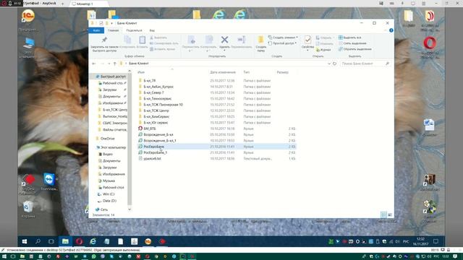Switch to details view icon in status bar
Image resolution: width=463 pixels, height=260 pixels.
tap(383, 214)
